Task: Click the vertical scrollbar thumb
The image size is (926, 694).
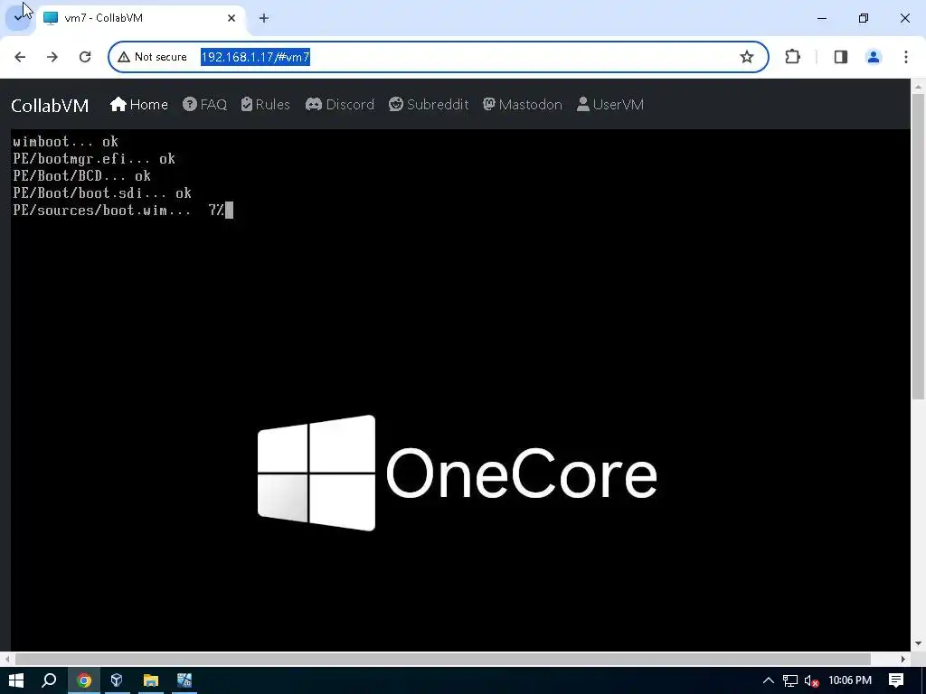Action: pyautogui.click(x=919, y=247)
